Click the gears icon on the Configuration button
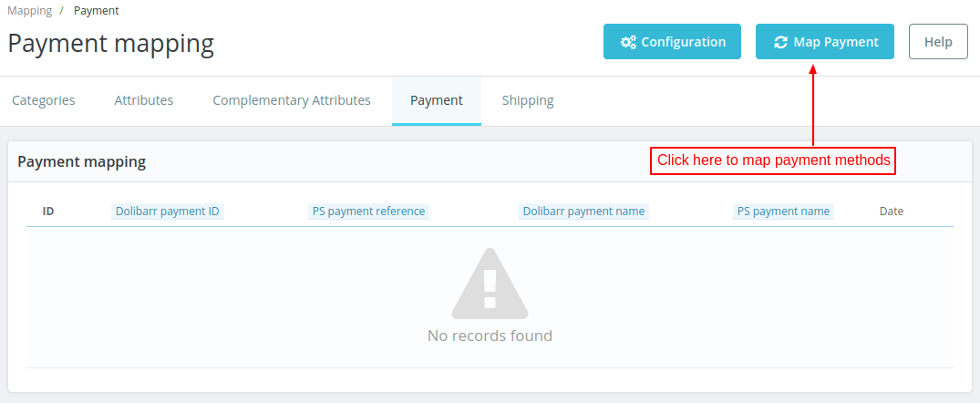 click(628, 42)
